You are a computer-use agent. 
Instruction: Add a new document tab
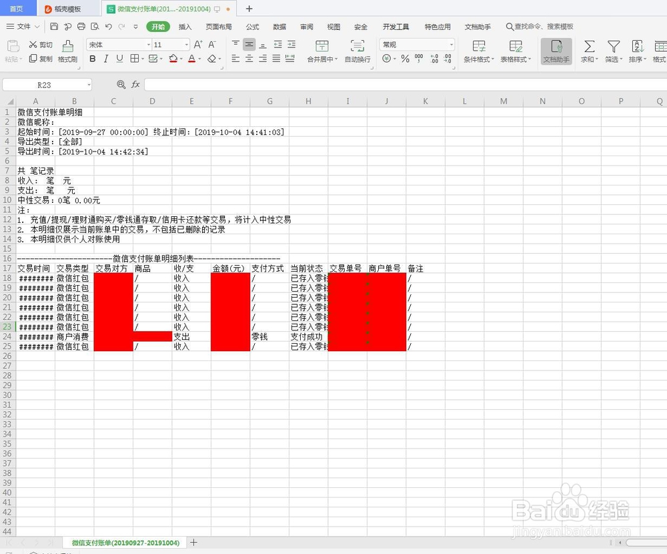pyautogui.click(x=249, y=9)
